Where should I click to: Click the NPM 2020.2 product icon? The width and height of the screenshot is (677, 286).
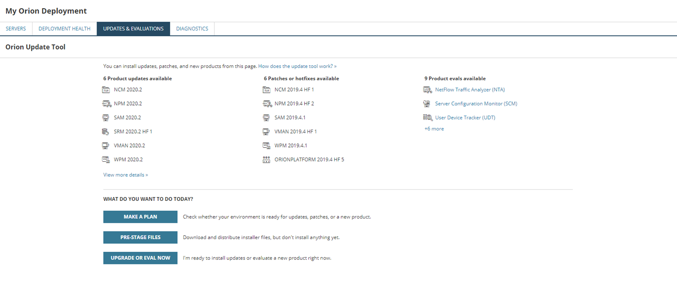(106, 104)
